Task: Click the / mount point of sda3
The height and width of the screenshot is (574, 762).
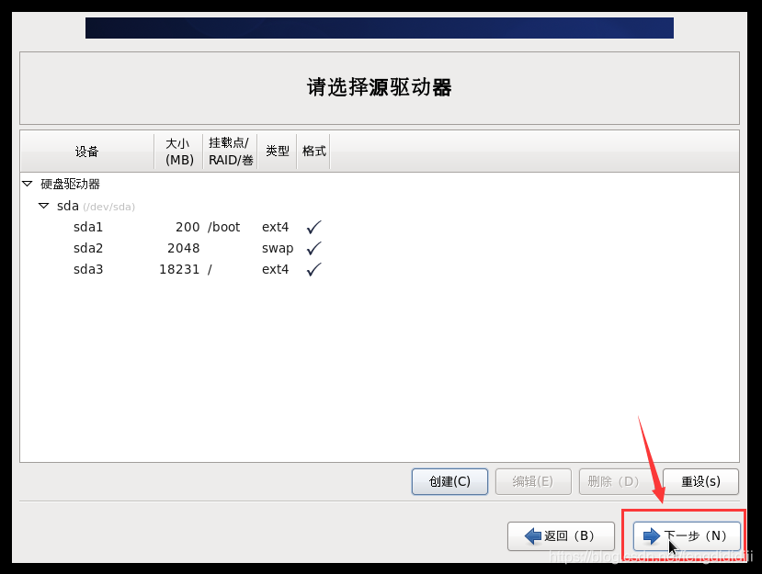Action: (x=210, y=269)
